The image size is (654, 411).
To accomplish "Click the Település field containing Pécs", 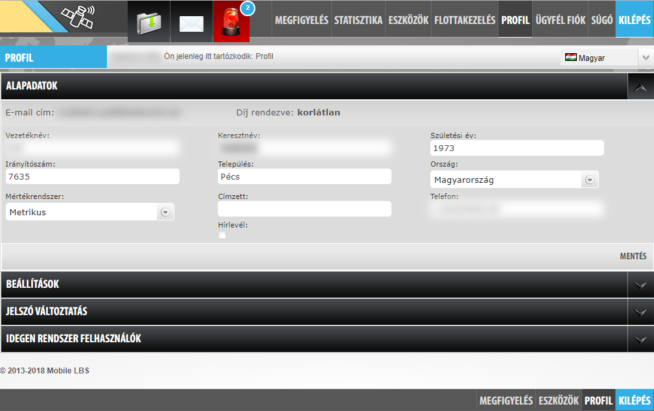I will pos(305,176).
